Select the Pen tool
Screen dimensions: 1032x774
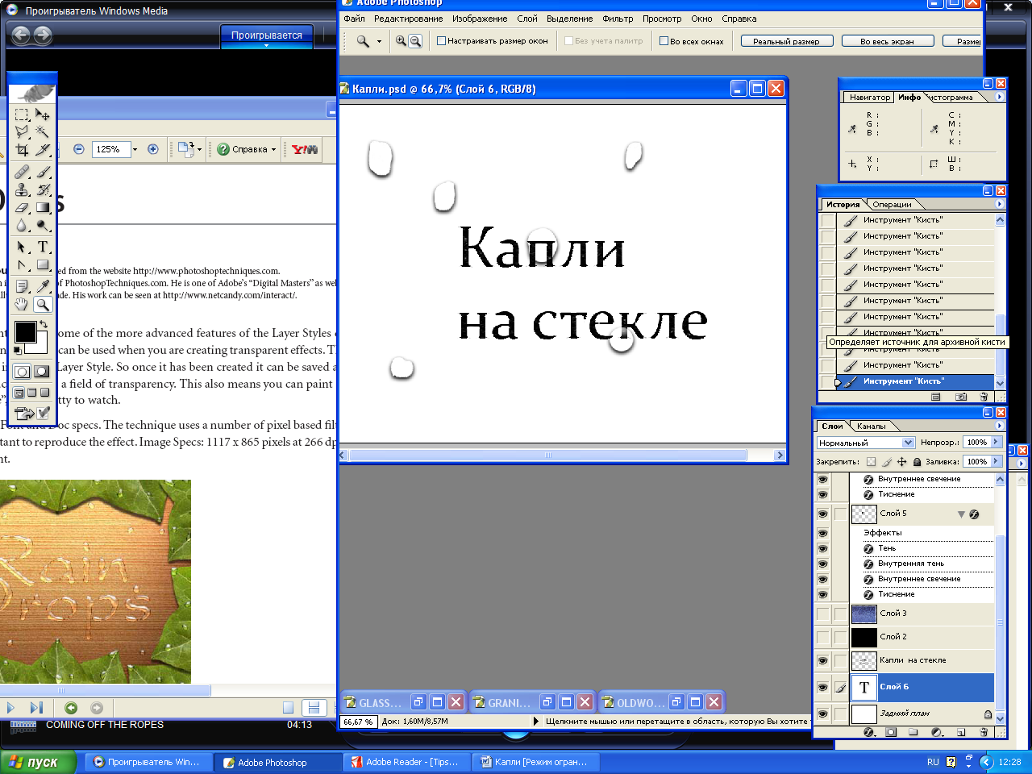pos(22,264)
